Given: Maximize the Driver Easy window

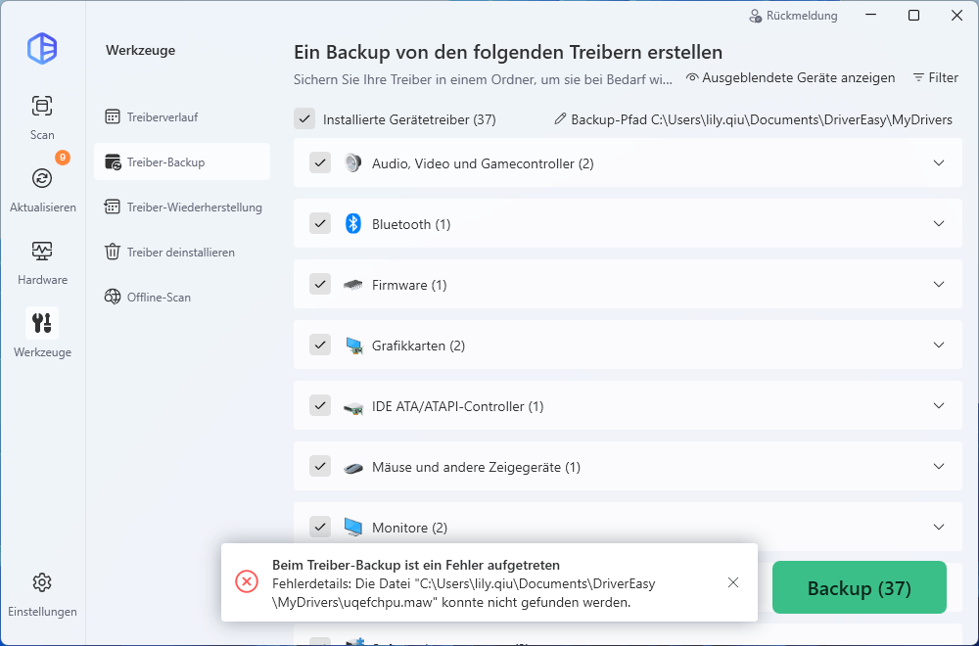Looking at the screenshot, I should (x=913, y=16).
